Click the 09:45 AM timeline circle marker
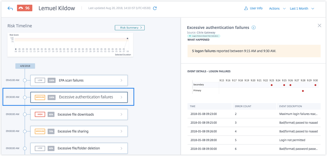 (x=25, y=80)
